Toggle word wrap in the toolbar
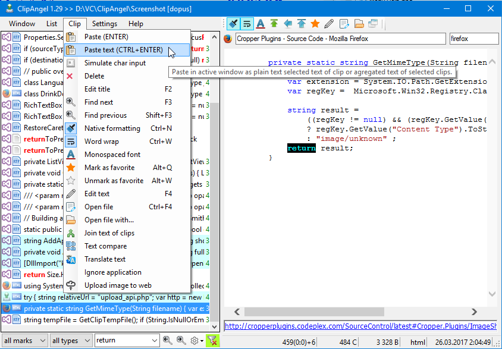Image resolution: width=502 pixels, height=349 pixels. coord(247,24)
